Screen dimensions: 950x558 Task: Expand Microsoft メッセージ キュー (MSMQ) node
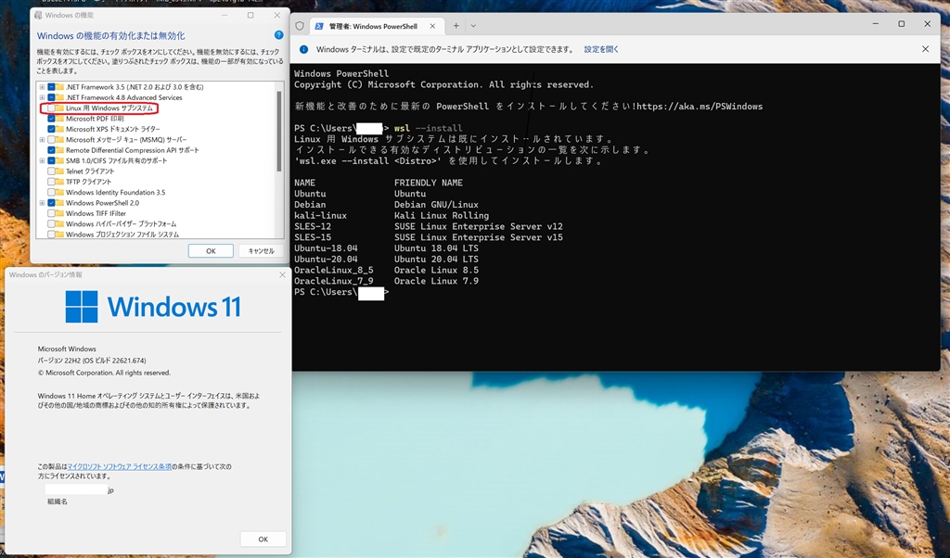click(x=42, y=140)
